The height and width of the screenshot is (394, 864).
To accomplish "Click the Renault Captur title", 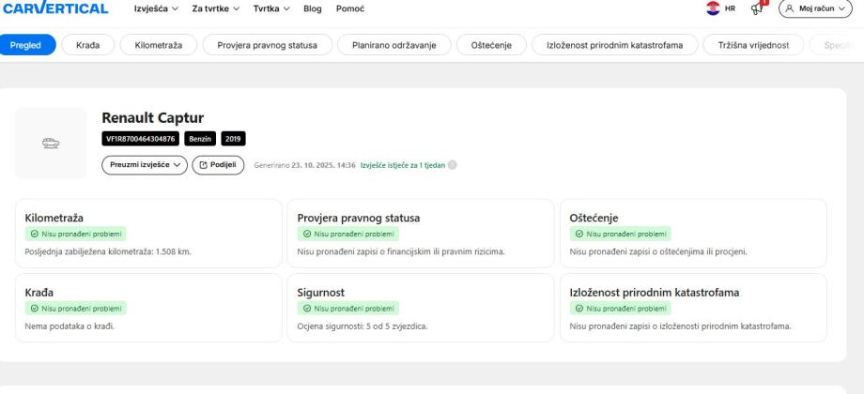I will (153, 118).
